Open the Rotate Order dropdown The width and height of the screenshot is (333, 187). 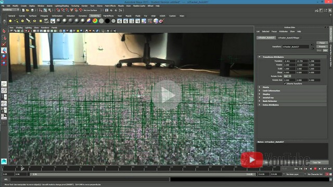pos(287,76)
